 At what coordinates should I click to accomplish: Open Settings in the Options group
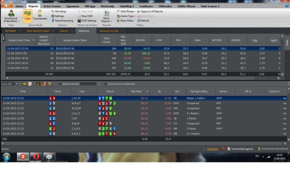point(58,16)
